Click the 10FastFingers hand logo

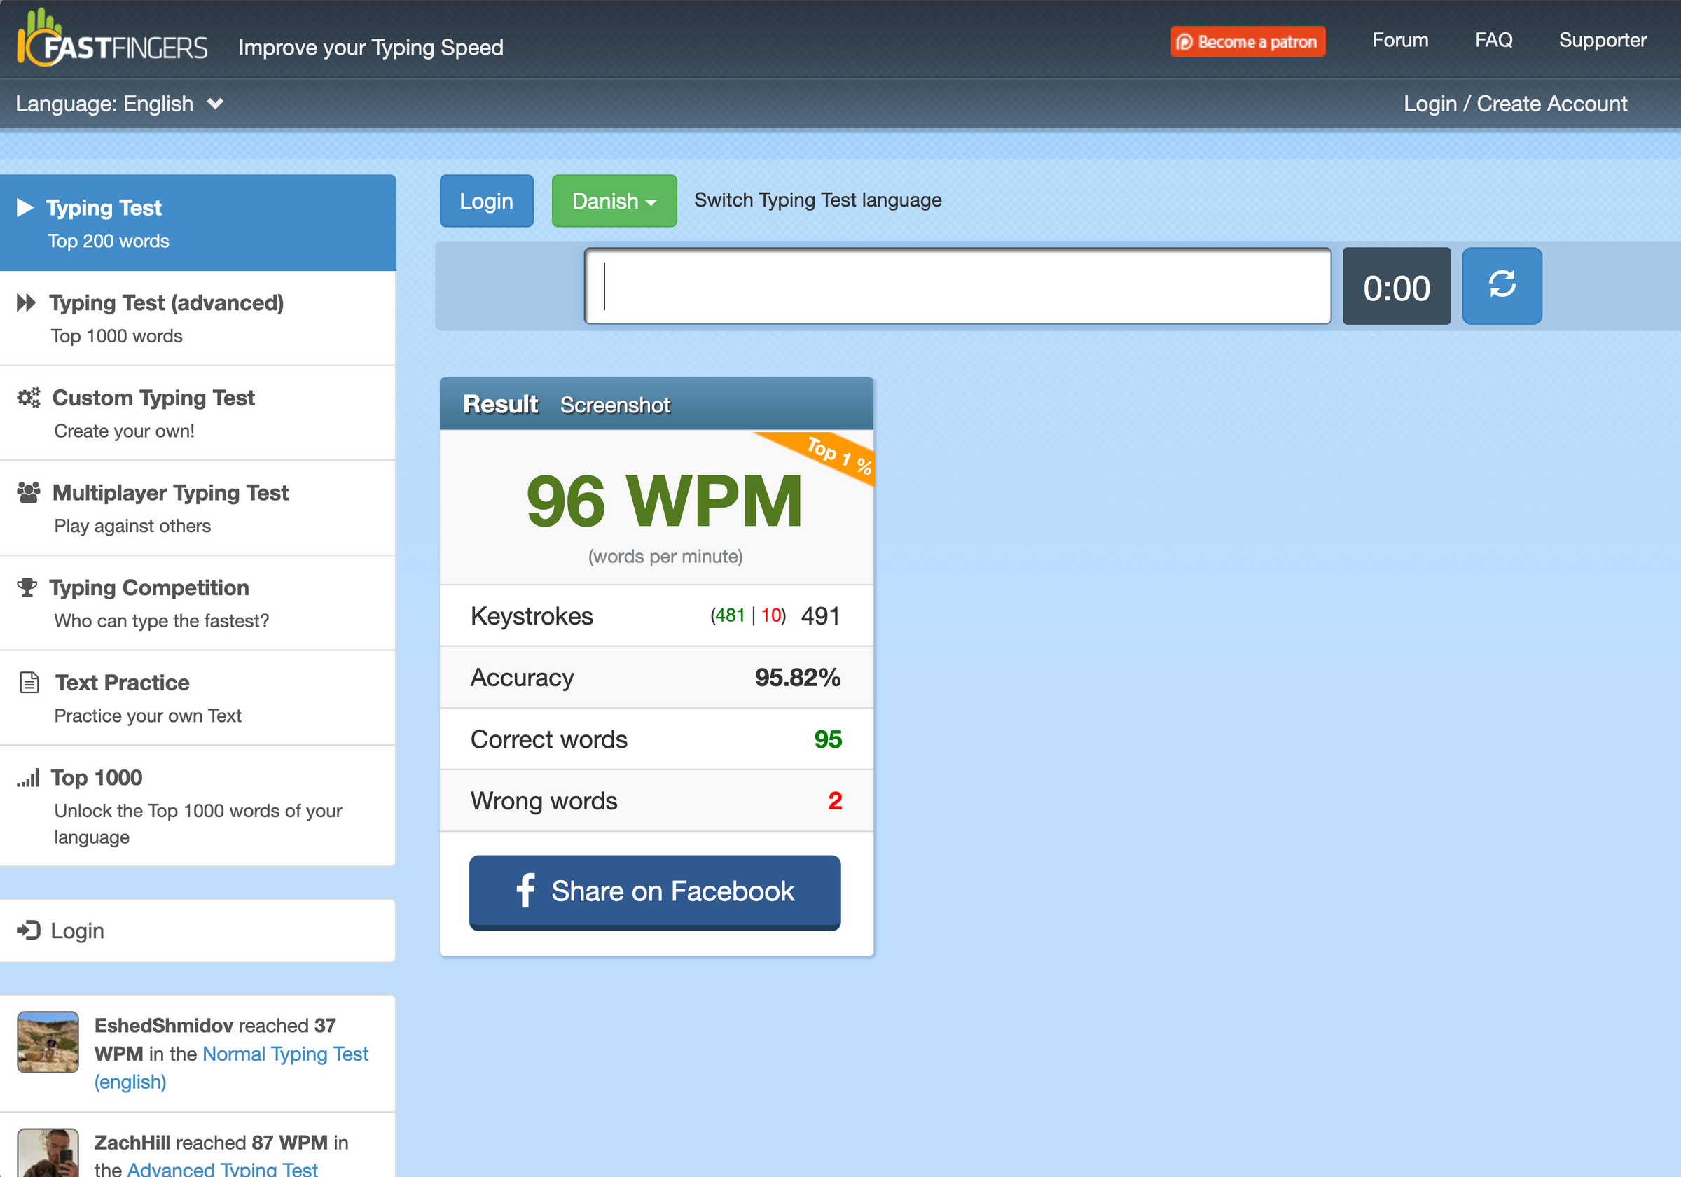[41, 36]
